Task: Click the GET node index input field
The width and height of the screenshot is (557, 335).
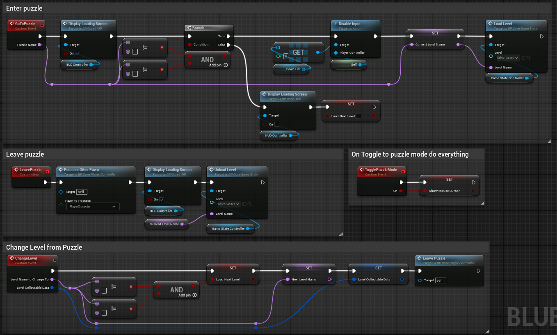Action: click(x=286, y=57)
